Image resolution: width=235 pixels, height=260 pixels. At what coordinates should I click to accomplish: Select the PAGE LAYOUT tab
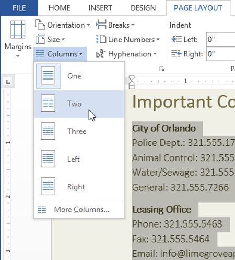tap(198, 8)
